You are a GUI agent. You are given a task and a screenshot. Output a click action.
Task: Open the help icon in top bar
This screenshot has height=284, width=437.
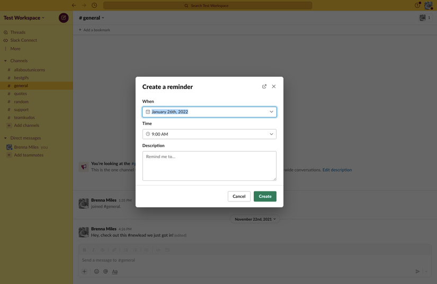click(417, 5)
